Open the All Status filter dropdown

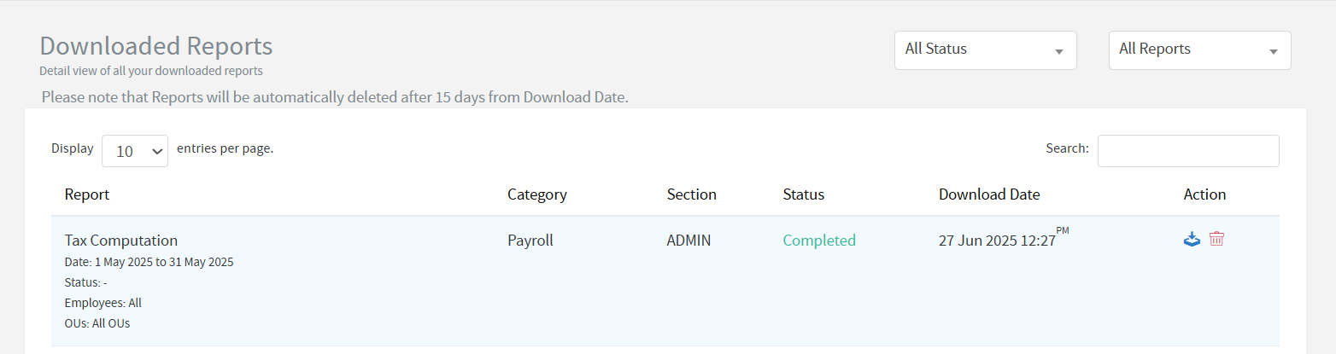click(x=985, y=49)
